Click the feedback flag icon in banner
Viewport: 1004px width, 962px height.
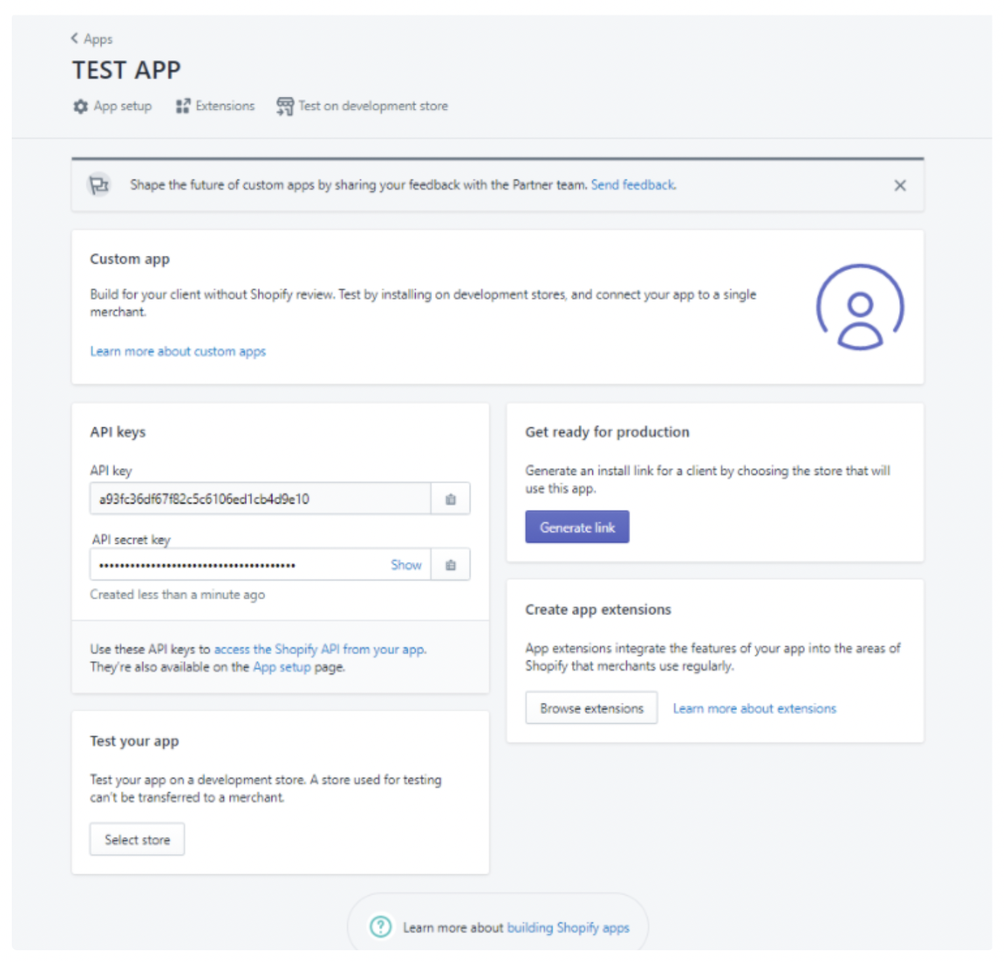point(99,185)
